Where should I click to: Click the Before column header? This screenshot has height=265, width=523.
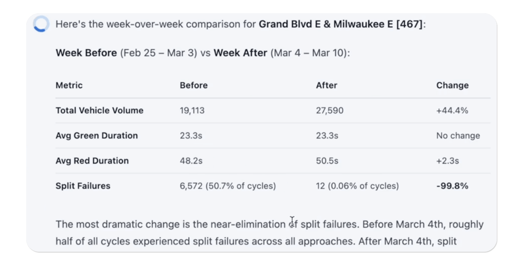pyautogui.click(x=194, y=85)
